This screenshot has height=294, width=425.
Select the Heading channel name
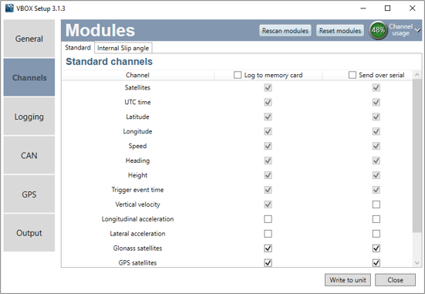click(x=137, y=161)
